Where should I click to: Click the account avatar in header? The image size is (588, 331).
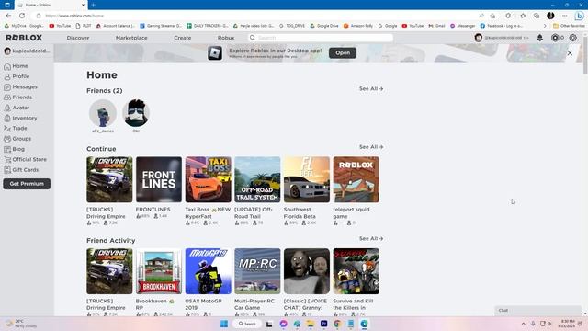[478, 38]
